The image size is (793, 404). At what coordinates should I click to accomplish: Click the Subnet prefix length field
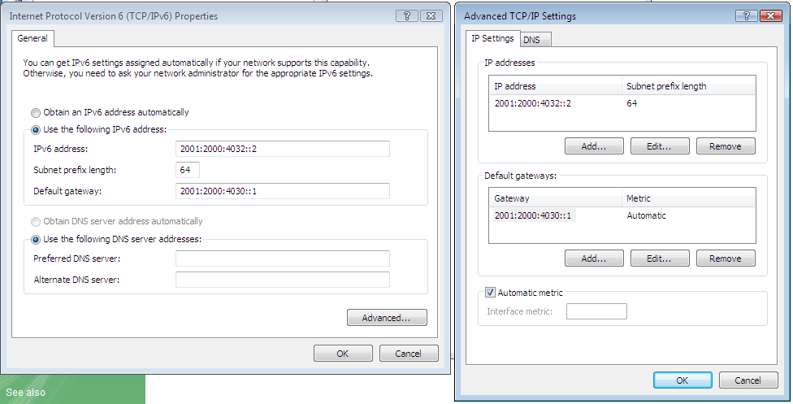(188, 170)
